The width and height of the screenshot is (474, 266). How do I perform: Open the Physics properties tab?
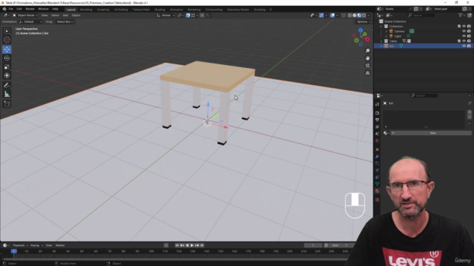(x=377, y=171)
